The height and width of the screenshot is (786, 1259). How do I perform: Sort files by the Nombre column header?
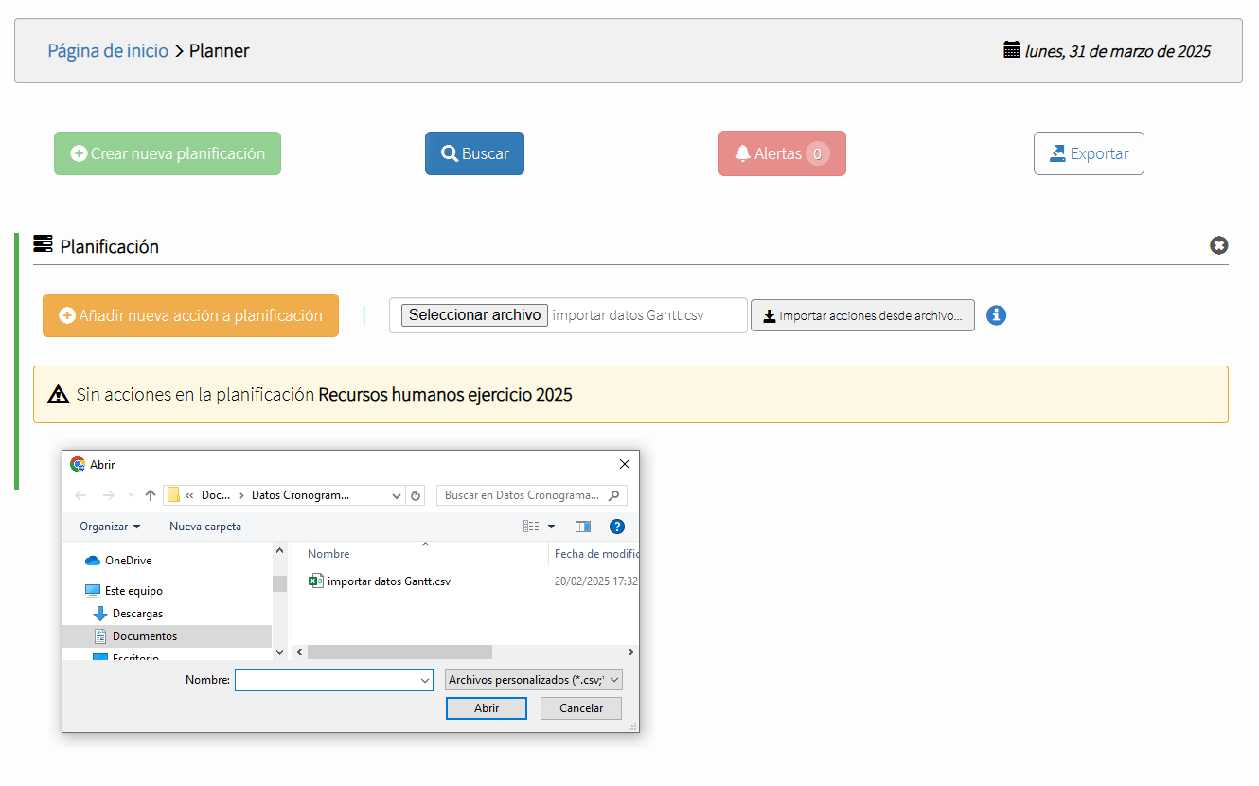click(328, 554)
